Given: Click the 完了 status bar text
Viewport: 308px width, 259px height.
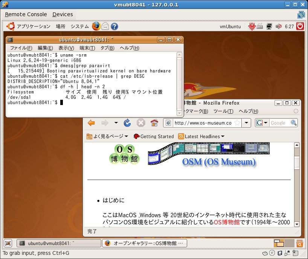Looking at the screenshot, I should [x=92, y=231].
